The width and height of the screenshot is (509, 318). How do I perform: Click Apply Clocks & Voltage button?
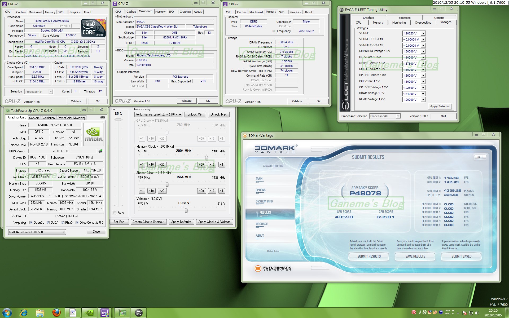coord(214,222)
